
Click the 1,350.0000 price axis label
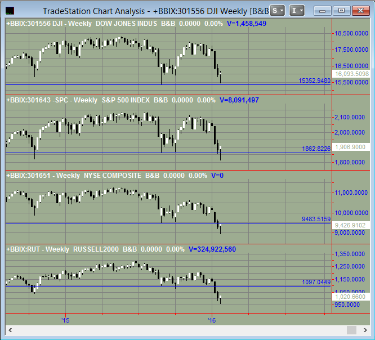(x=350, y=254)
